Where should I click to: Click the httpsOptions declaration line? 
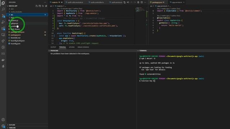pyautogui.click(x=68, y=21)
